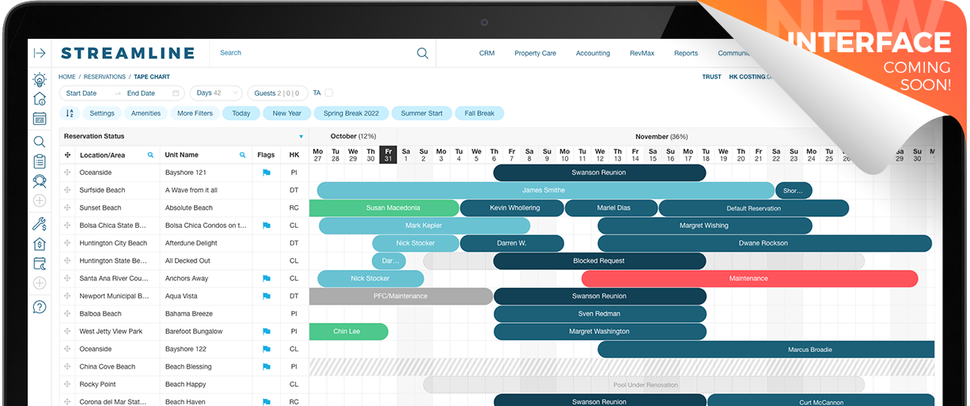Select the Fall Break preset
970x406 pixels.
coord(479,113)
